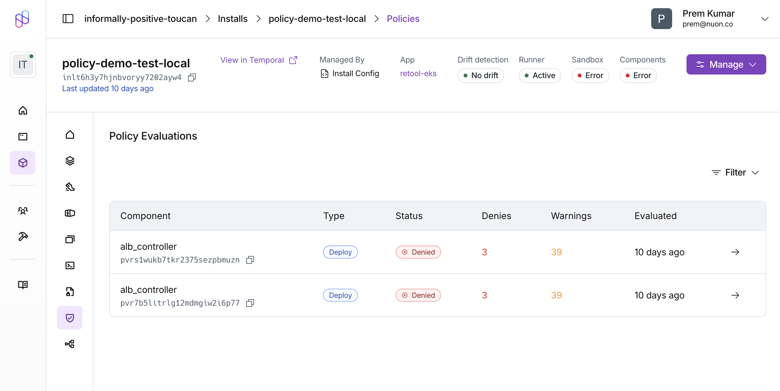Image resolution: width=780 pixels, height=391 pixels.
Task: Copy the ID pvrs1wukb7tkr2375sezpbmuzn
Action: click(250, 260)
